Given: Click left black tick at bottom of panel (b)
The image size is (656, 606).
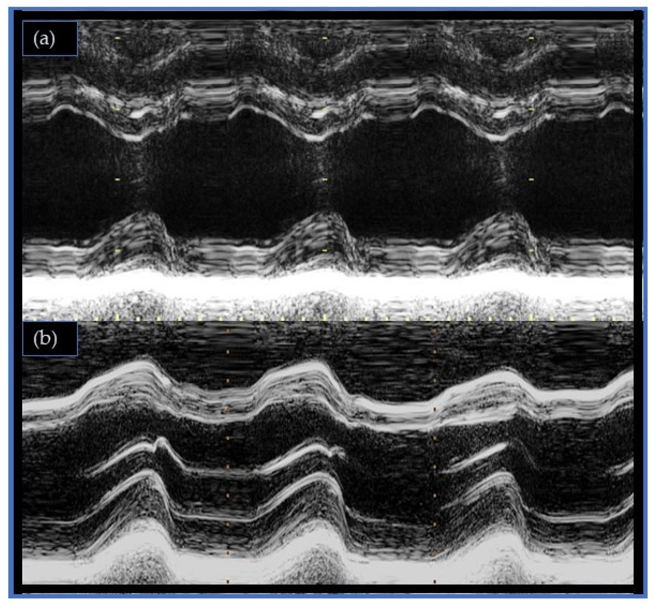Looking at the screenshot, I should pyautogui.click(x=228, y=582).
